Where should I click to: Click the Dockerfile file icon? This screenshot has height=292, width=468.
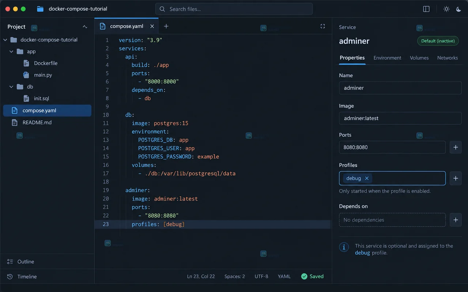26,63
